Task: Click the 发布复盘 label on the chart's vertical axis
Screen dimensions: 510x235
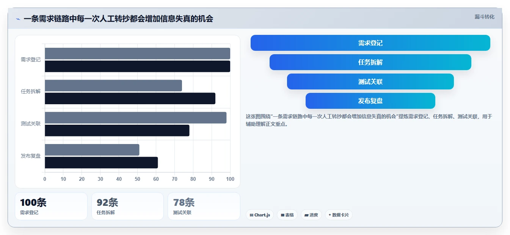Action: [x=31, y=156]
